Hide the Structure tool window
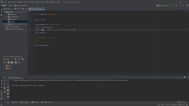Viewport: 189px width, 106px height. click(x=26, y=59)
